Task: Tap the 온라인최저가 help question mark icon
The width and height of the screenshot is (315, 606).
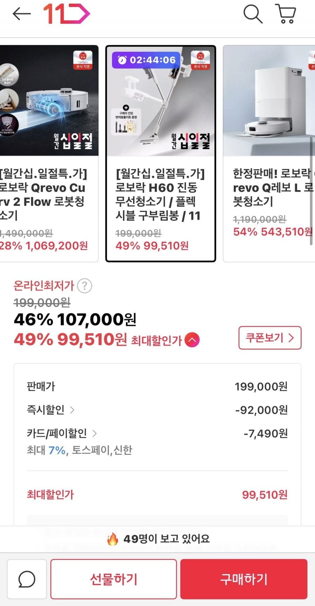Action: 84,286
